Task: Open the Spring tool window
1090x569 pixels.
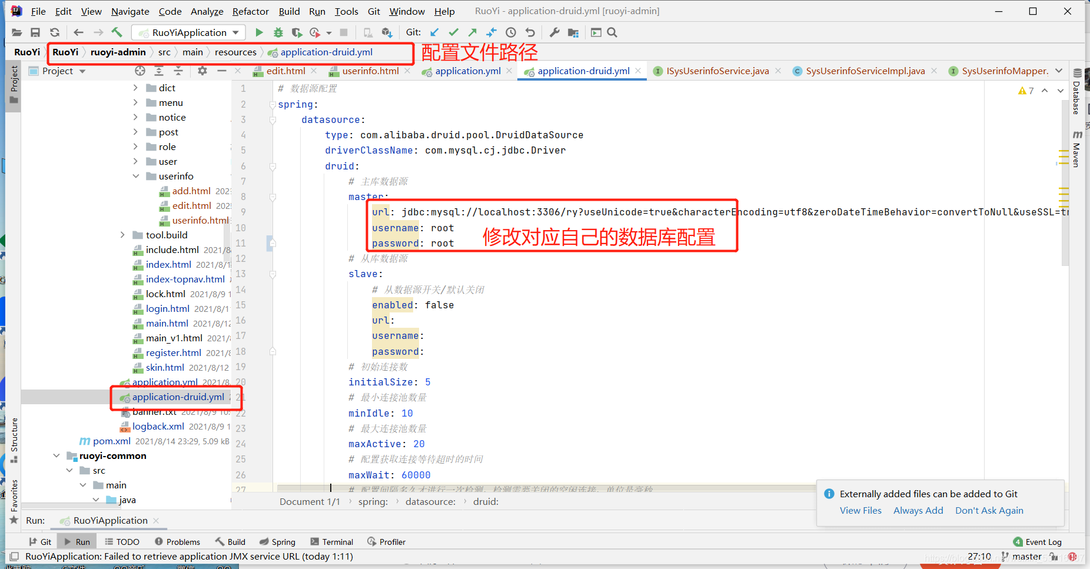Action: (x=277, y=542)
